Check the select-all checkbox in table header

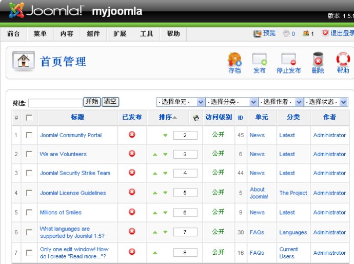coord(29,118)
